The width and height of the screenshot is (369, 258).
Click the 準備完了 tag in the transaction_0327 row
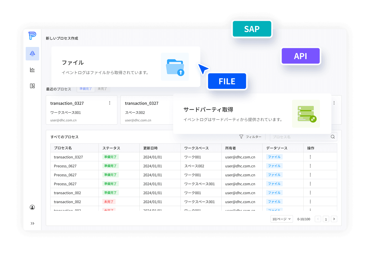click(x=110, y=157)
